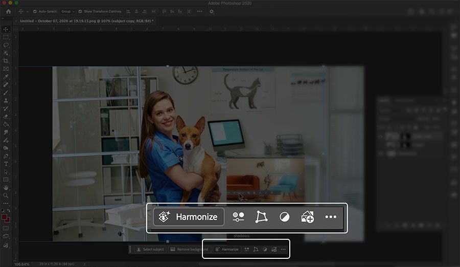Open more align options in options bar

coord(200,11)
